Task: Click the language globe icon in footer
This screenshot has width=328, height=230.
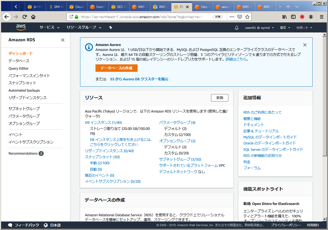Action: pos(46,225)
